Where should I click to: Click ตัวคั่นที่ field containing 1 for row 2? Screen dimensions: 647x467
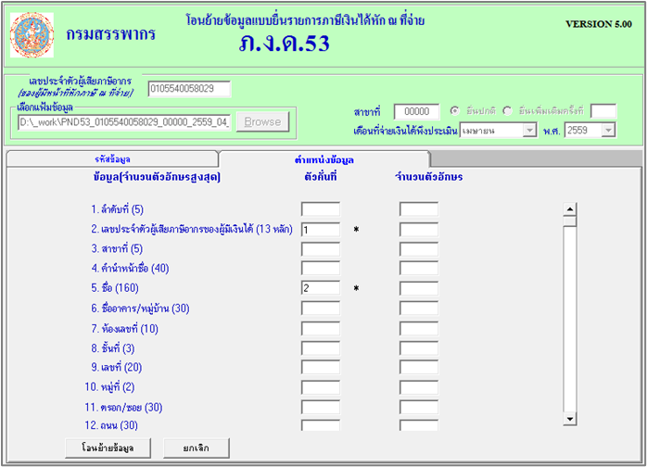pos(321,230)
